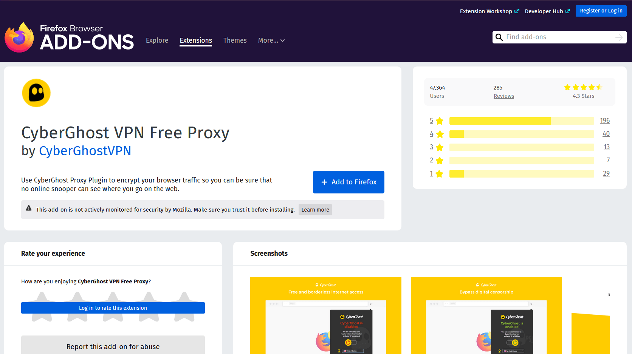Select the third rating star
This screenshot has width=632, height=354.
pos(113,306)
